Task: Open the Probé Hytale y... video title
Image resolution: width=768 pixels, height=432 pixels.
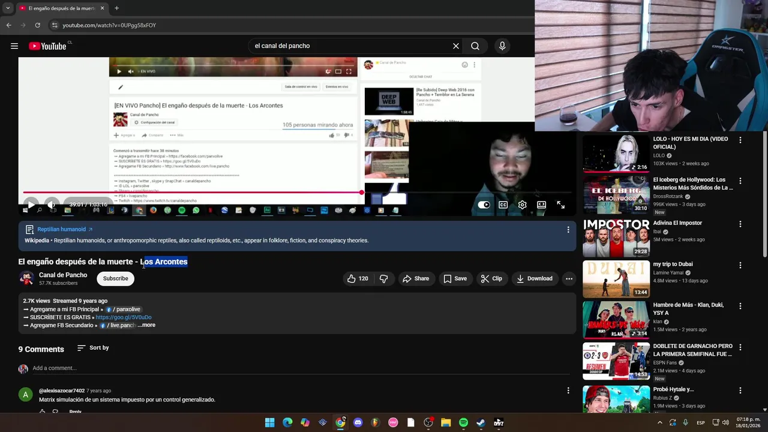Action: pyautogui.click(x=673, y=389)
